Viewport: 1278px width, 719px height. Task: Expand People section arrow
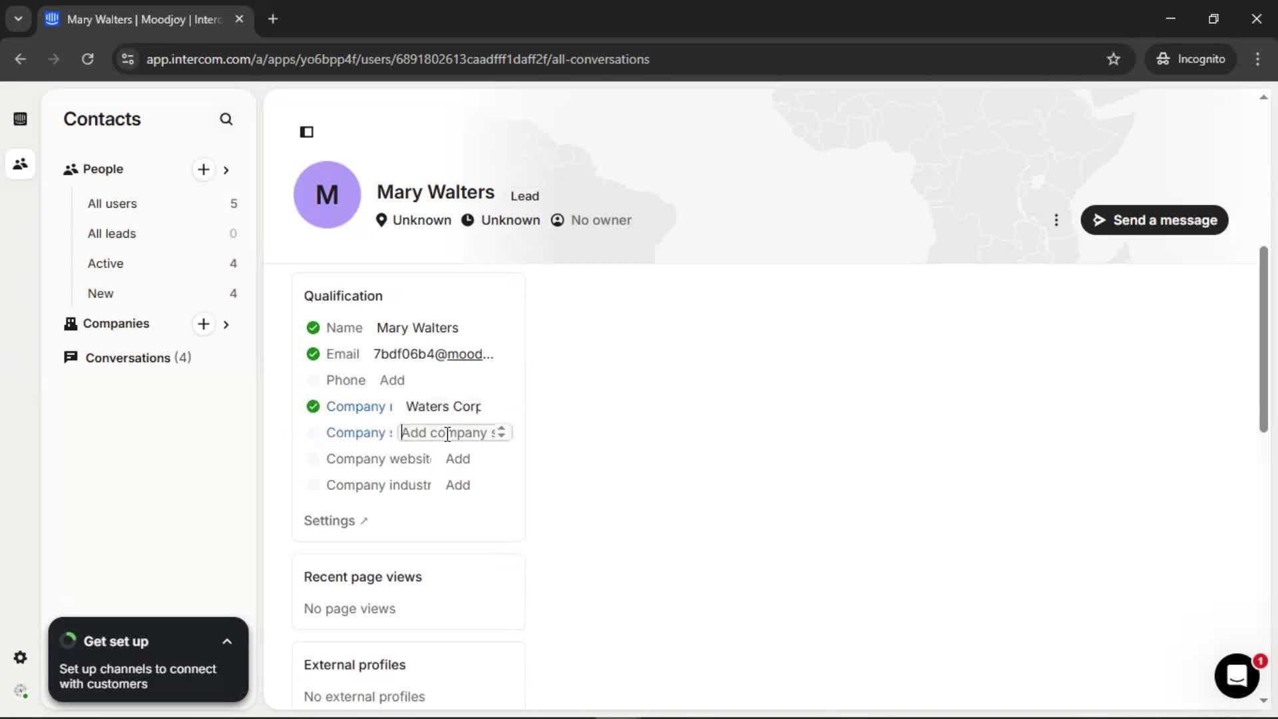226,170
